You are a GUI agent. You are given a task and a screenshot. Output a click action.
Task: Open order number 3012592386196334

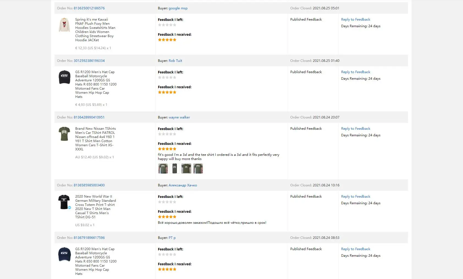click(x=89, y=61)
